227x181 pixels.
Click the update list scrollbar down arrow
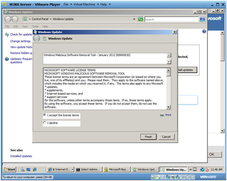pyautogui.click(x=169, y=62)
